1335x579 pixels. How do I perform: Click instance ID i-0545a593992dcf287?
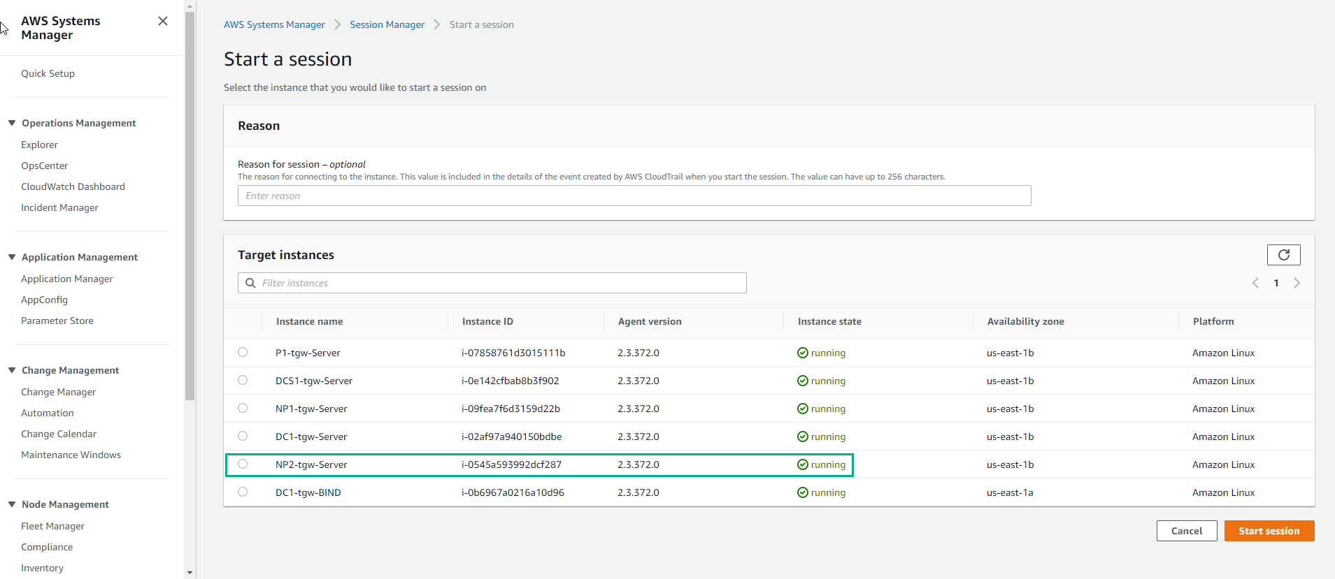click(511, 464)
